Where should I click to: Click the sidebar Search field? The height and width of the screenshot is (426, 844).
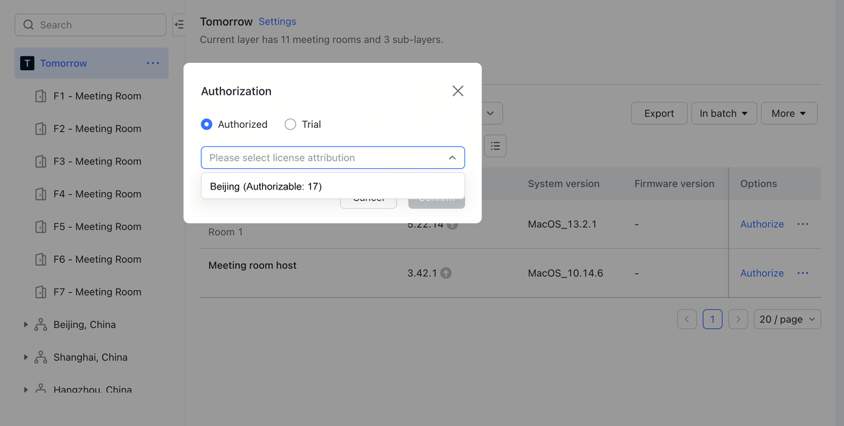(x=91, y=25)
